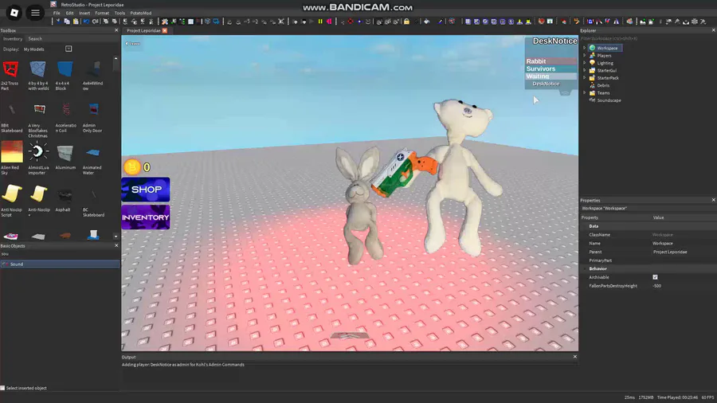This screenshot has height=403, width=717.
Task: Select the Project Leporidae document tab
Action: coord(143,30)
